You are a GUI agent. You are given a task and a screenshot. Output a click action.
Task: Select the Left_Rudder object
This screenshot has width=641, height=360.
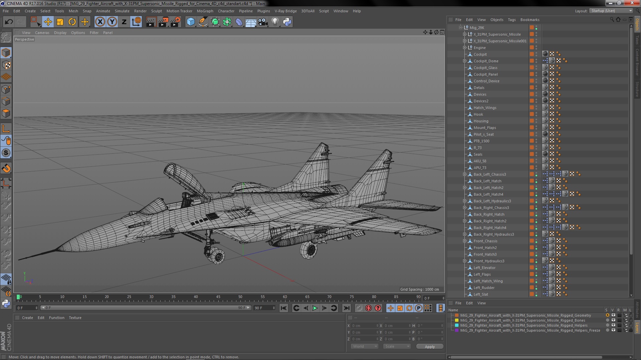coord(484,288)
